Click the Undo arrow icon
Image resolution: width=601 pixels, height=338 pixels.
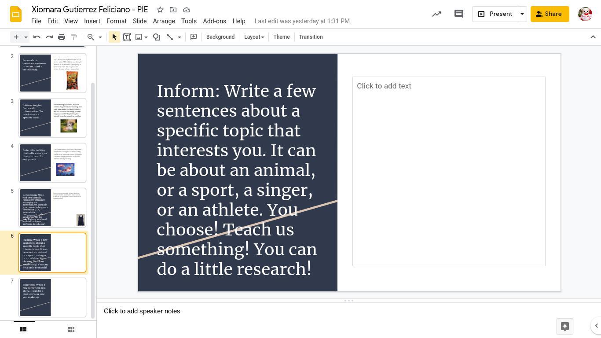coord(37,37)
